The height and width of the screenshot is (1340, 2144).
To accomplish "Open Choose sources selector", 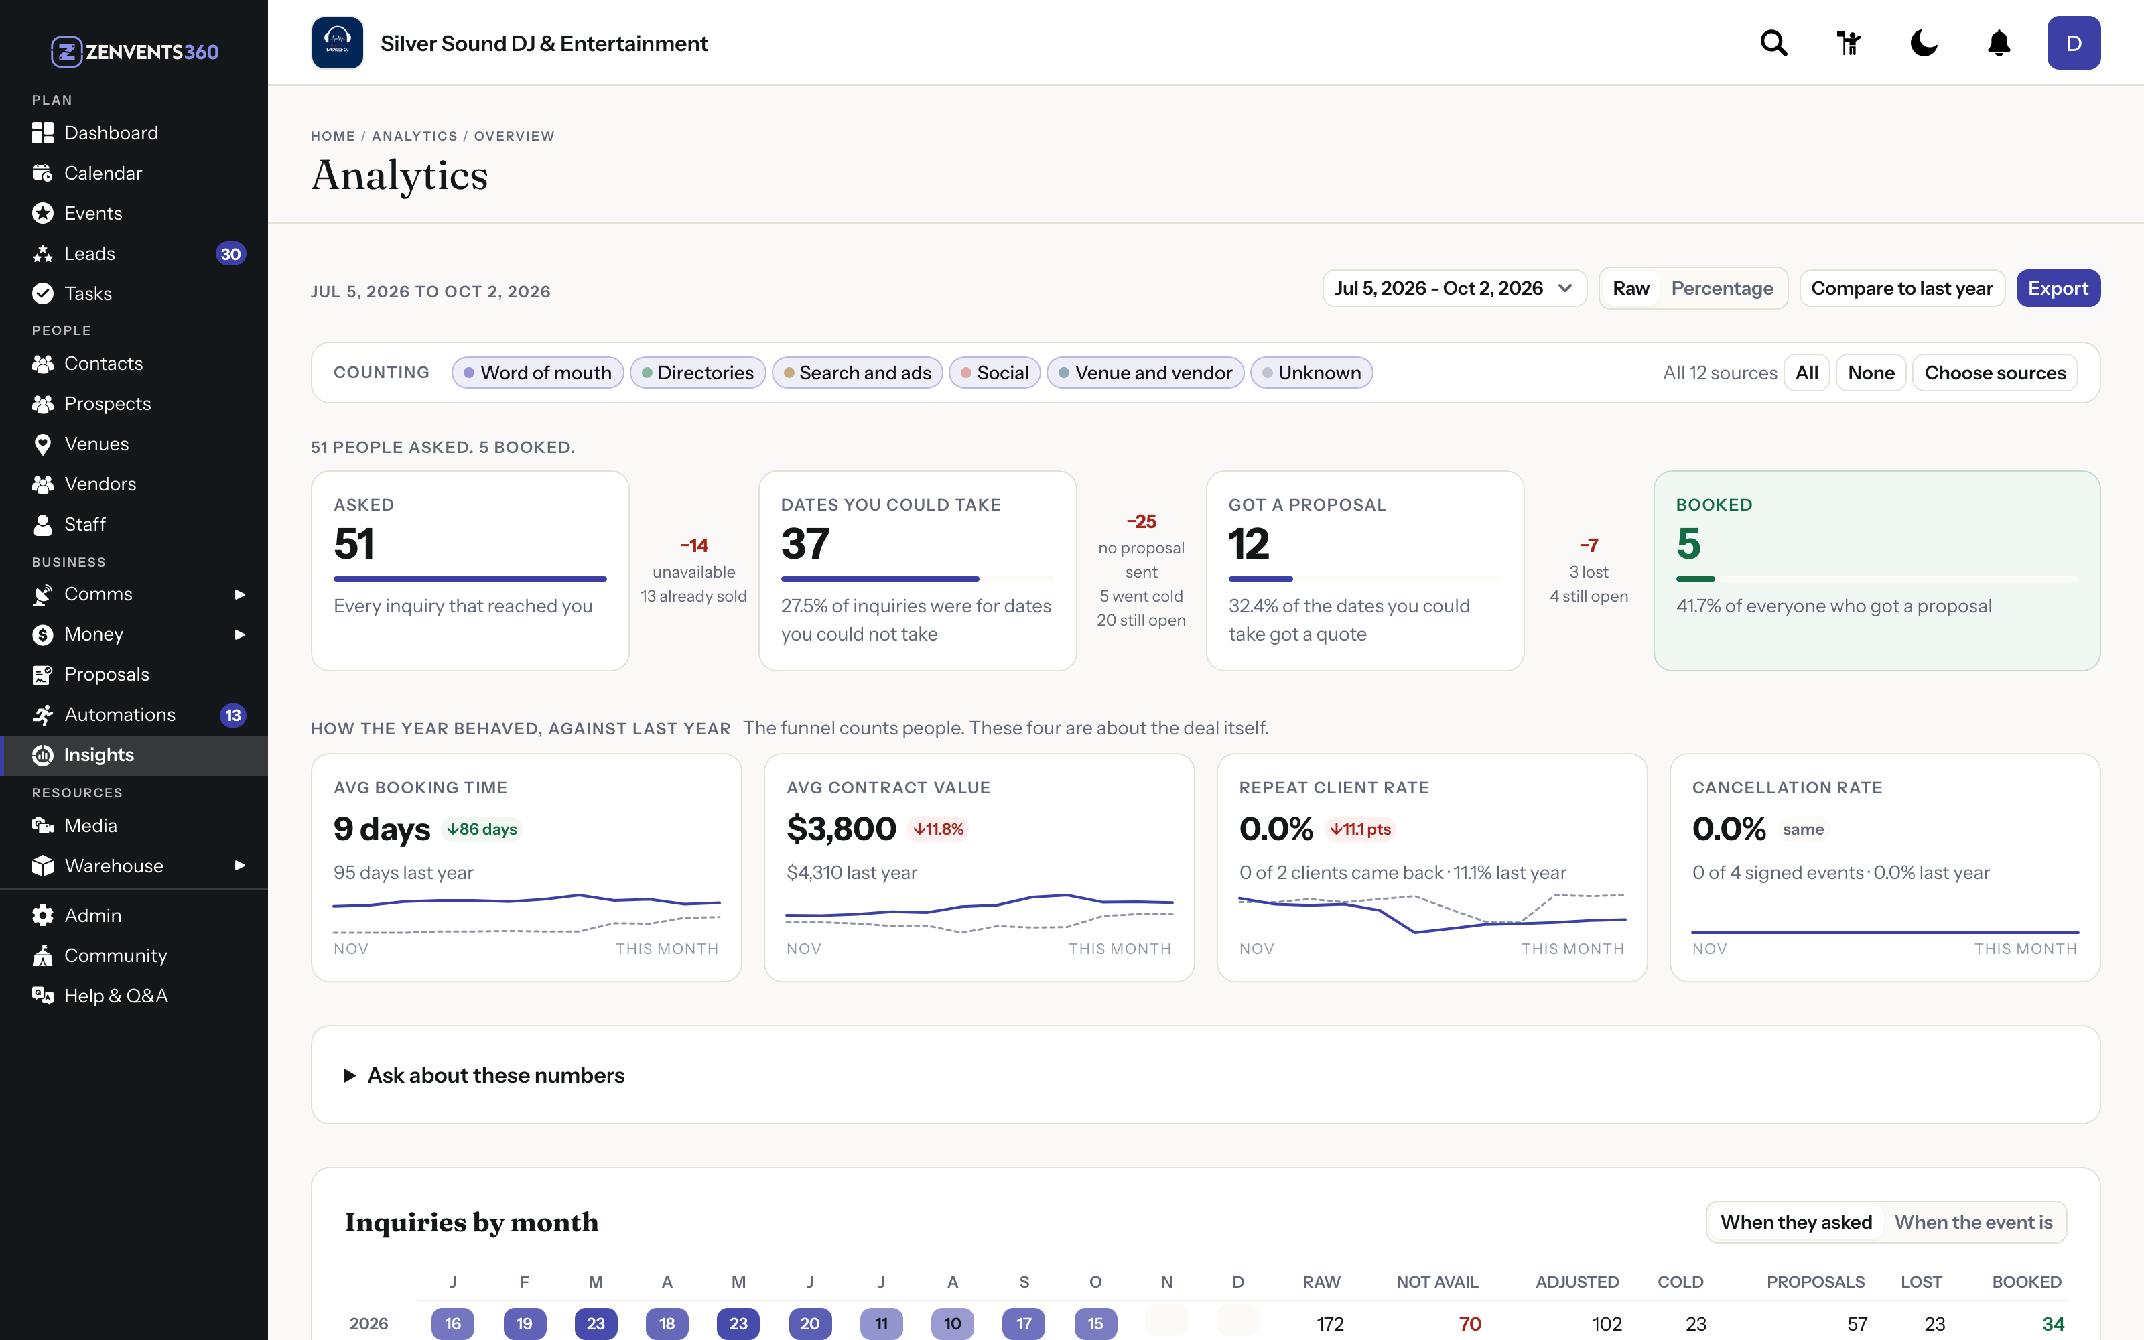I will (x=1995, y=373).
